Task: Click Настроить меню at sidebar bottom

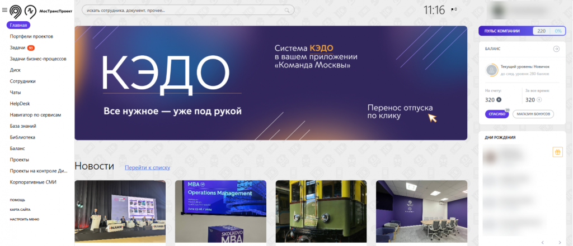Action: point(25,219)
